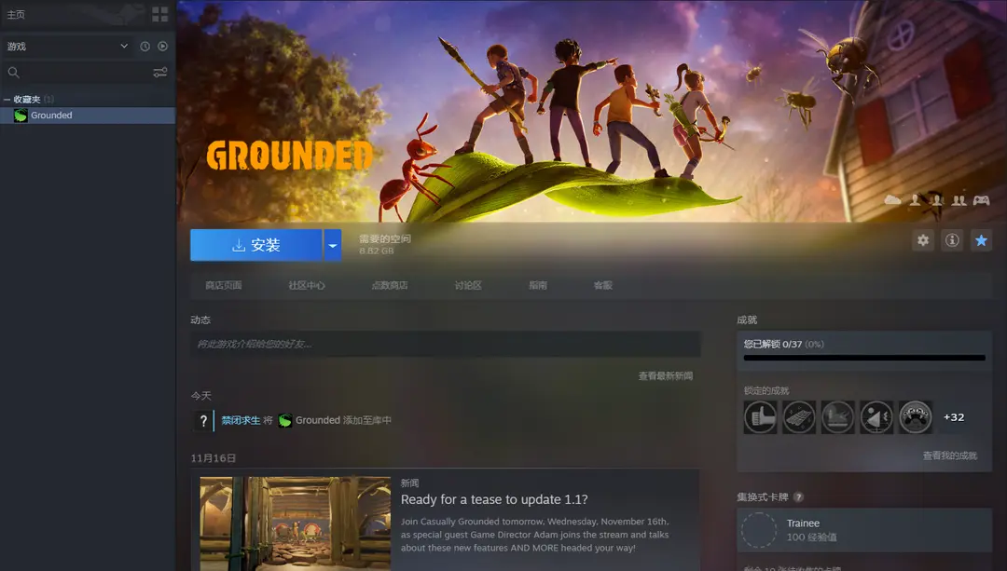Click the controller support icon on banner
Image resolution: width=1007 pixels, height=571 pixels.
tap(981, 201)
